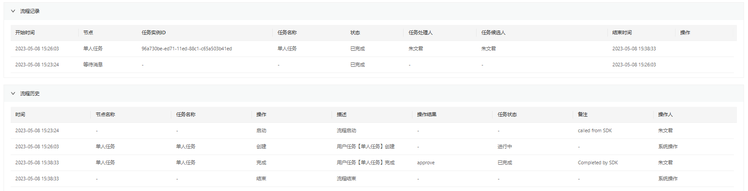Collapse the 流程历史 section chevron
Viewport: 748px width, 191px height.
(x=13, y=93)
